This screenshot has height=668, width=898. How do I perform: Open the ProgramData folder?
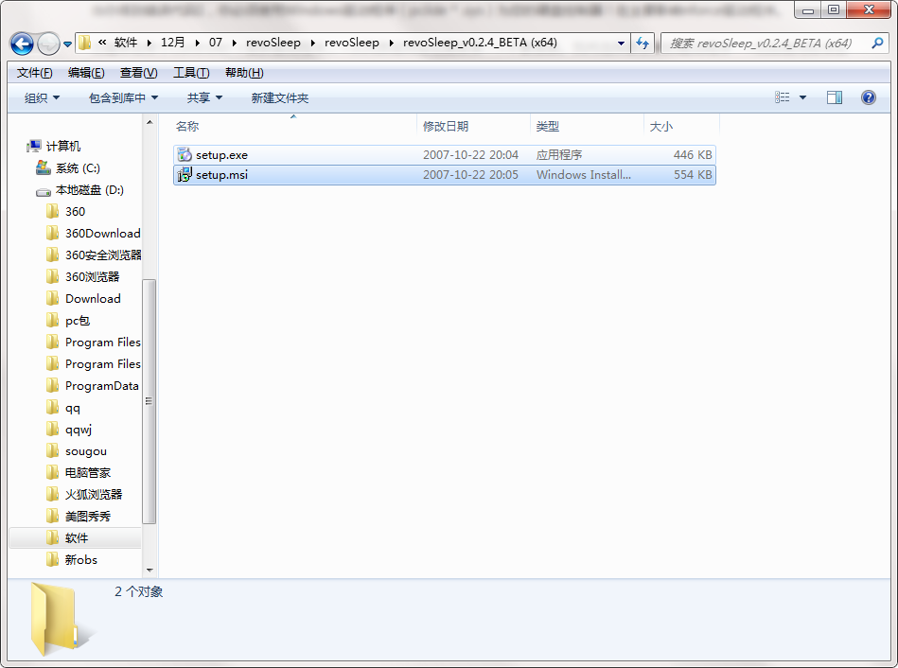[x=102, y=385]
